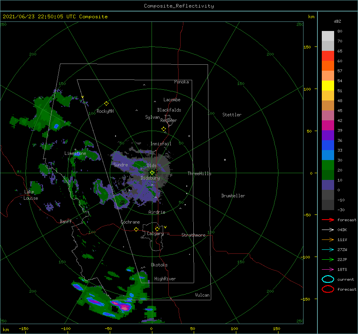Click the white plus marker east of ThreeHills
358x334 pixels.
[x=225, y=160]
